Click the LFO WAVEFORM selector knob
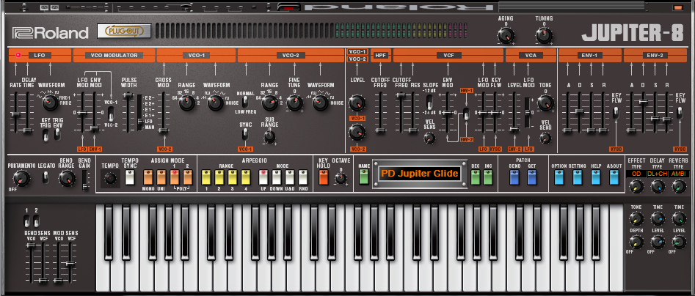Screen dimensions: 695x296 click(x=50, y=103)
